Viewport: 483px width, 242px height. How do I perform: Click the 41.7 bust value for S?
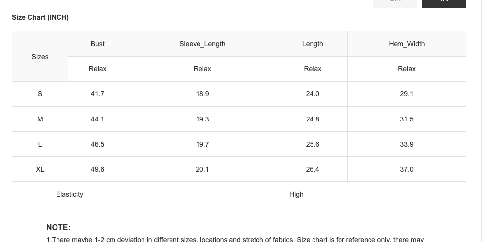(x=97, y=94)
